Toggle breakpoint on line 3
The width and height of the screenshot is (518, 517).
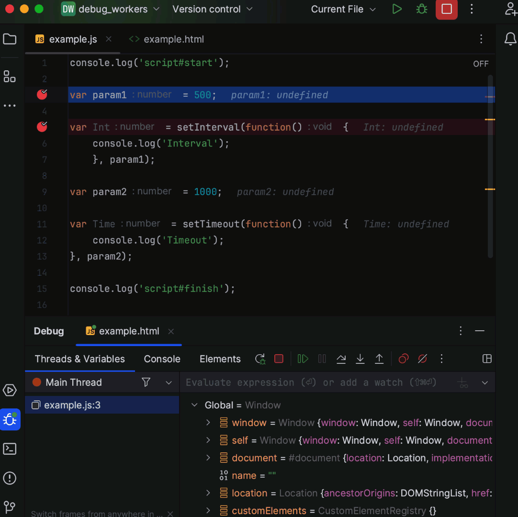click(x=42, y=95)
